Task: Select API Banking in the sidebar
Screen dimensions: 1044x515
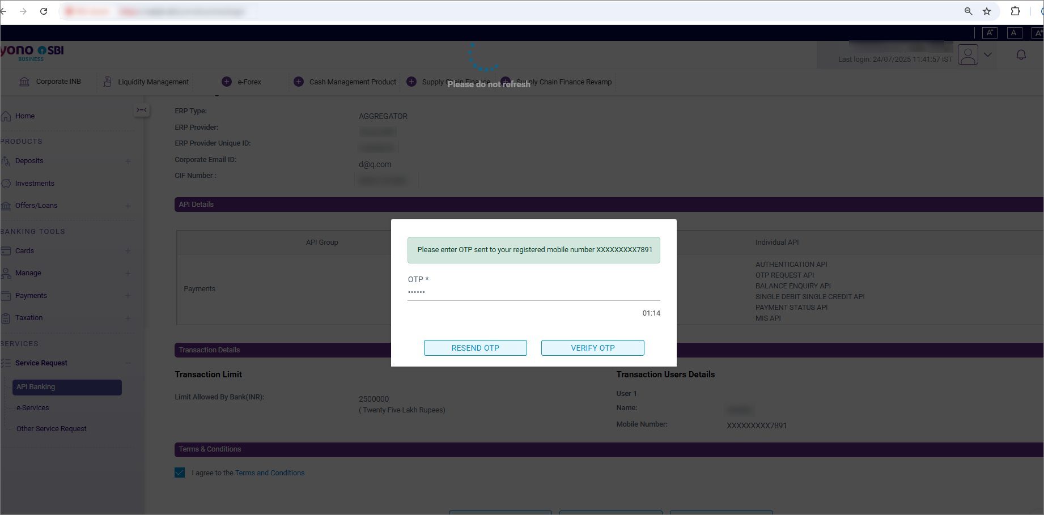Action: 67,387
